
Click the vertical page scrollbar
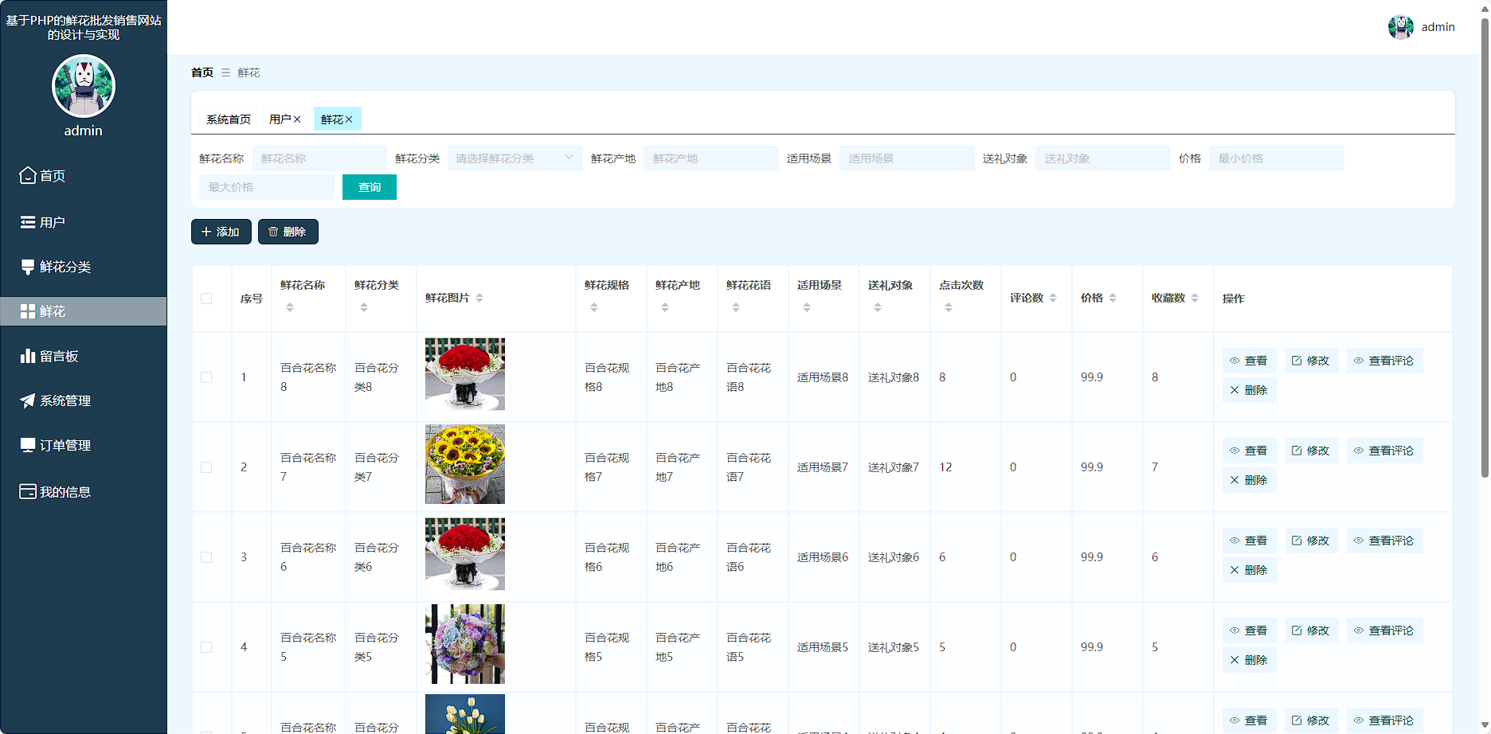tap(1485, 247)
